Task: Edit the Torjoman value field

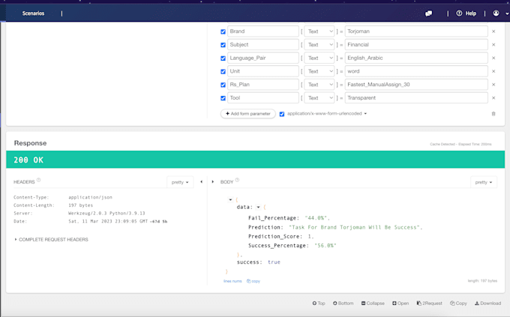Action: pos(416,31)
